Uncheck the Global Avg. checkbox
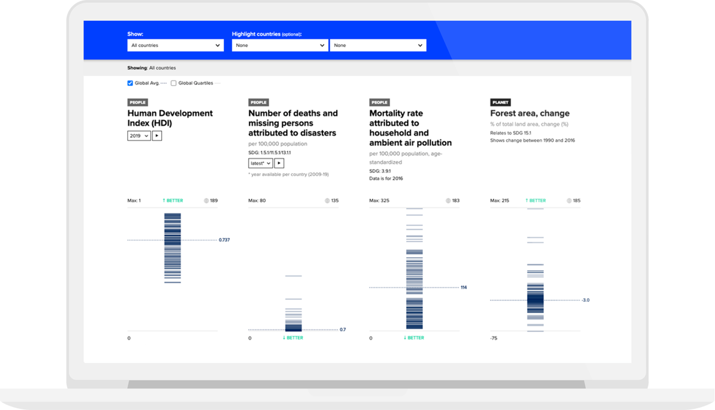 click(130, 83)
